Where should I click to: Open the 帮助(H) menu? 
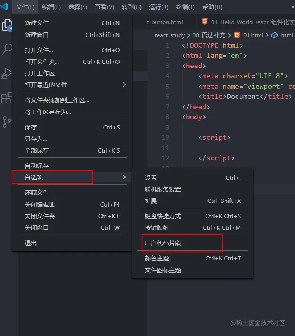(212, 7)
